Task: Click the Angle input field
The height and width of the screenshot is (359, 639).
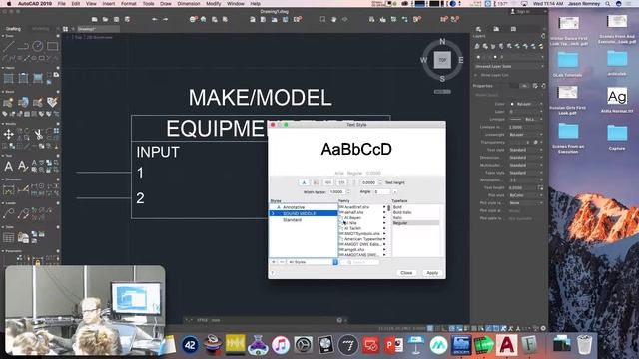Action: tap(382, 192)
